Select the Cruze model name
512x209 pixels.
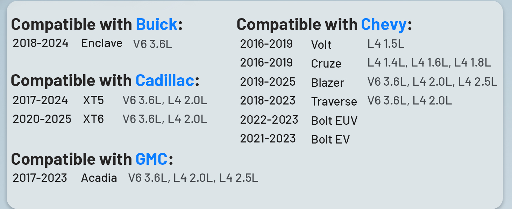click(326, 64)
